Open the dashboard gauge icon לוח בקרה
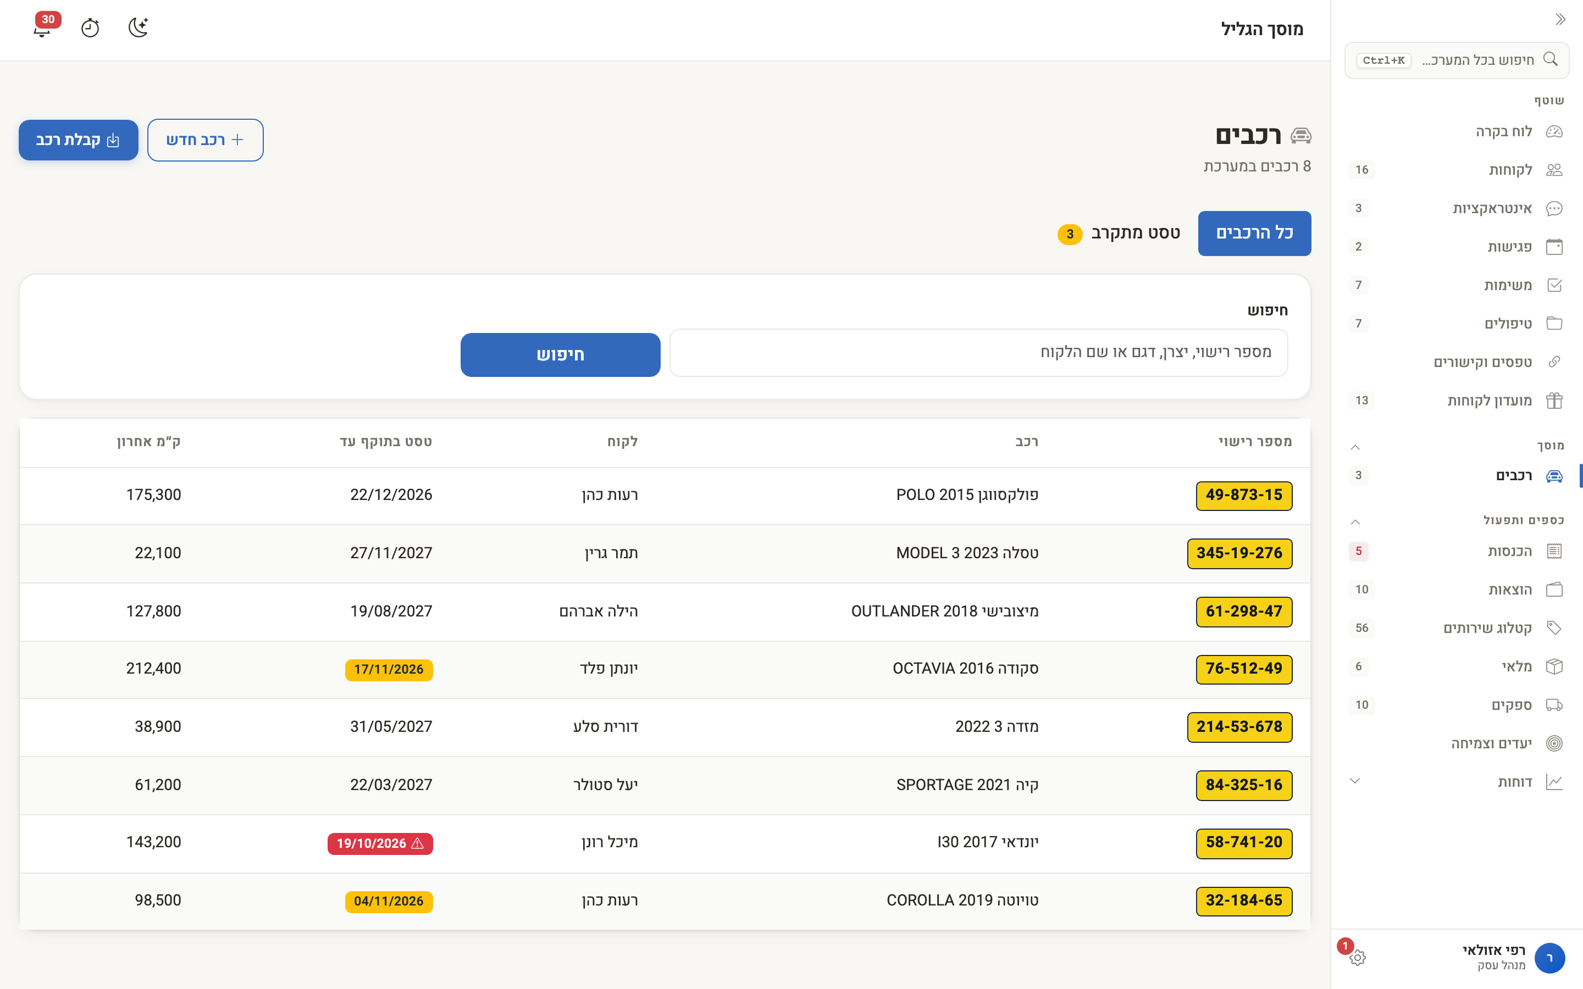Image resolution: width=1583 pixels, height=989 pixels. (1554, 131)
